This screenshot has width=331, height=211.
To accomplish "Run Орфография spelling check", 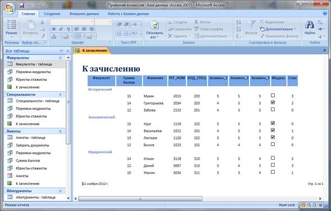I will (x=208, y=29).
